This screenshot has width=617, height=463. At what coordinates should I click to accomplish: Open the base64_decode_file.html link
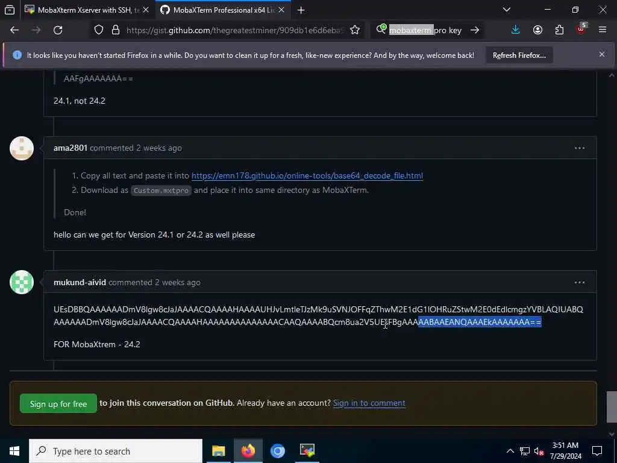coord(307,175)
